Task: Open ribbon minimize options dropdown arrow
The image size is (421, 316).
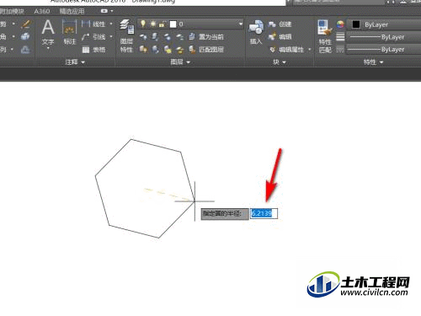Action: click(112, 11)
